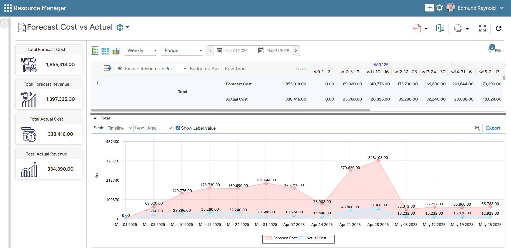Click the Total column header

click(x=300, y=69)
